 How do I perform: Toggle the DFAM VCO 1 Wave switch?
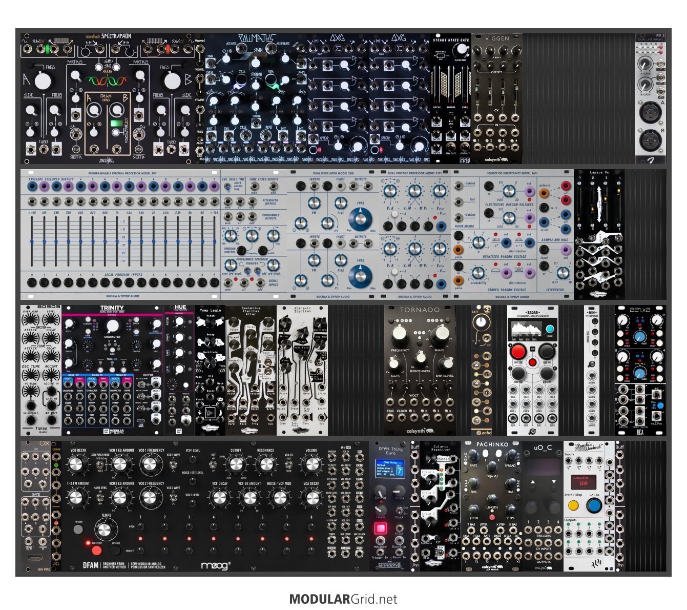[x=173, y=464]
